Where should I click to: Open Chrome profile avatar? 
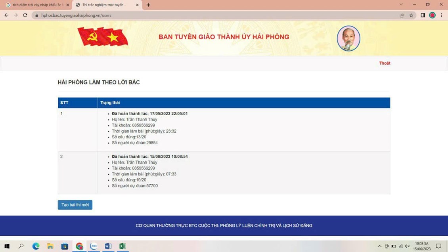coord(432,15)
